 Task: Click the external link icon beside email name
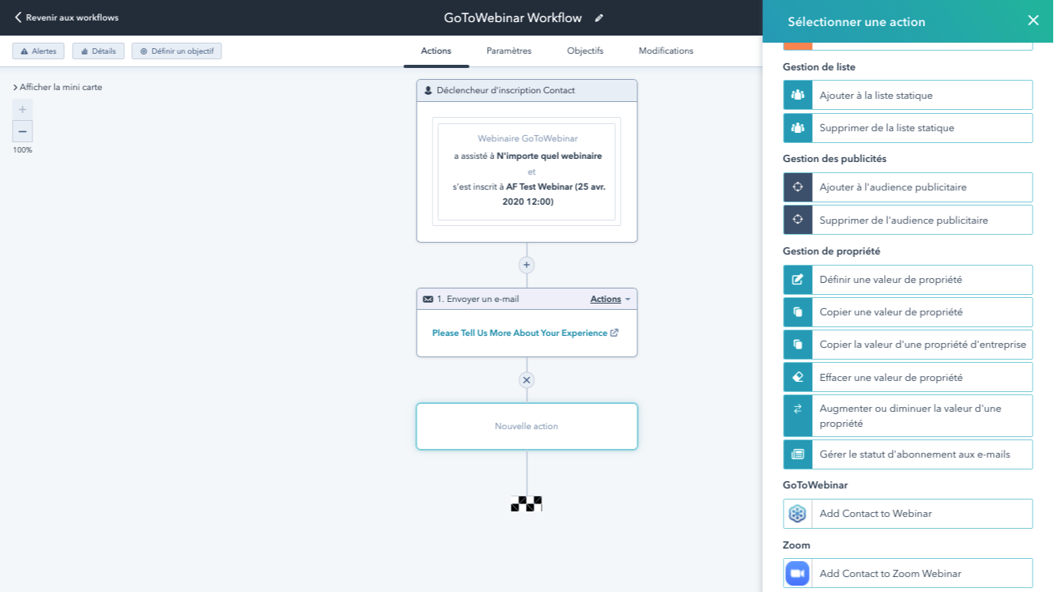tap(614, 333)
